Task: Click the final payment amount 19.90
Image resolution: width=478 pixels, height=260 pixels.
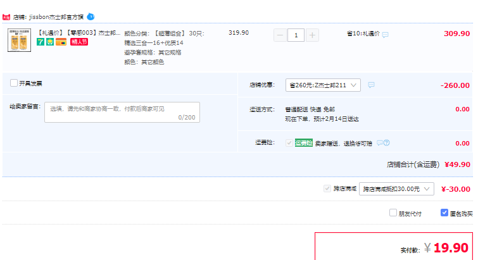Action: tap(451, 248)
